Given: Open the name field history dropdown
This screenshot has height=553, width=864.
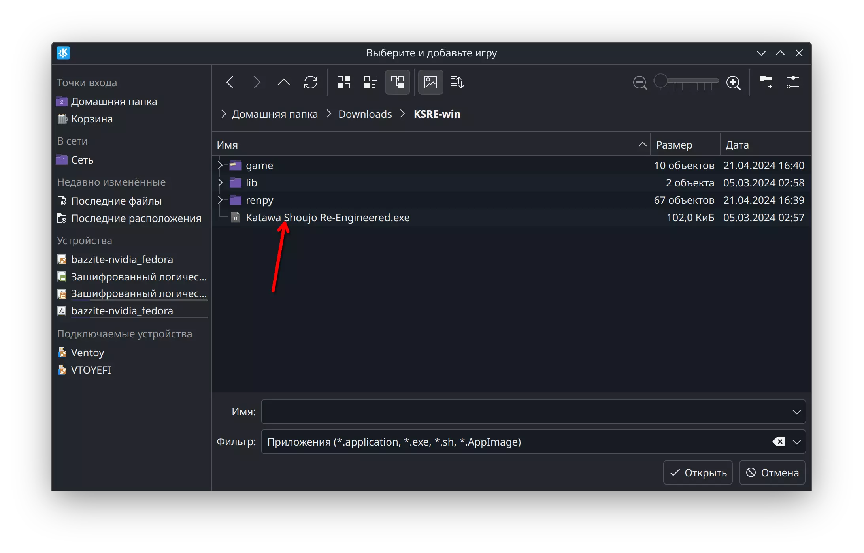Looking at the screenshot, I should tap(796, 412).
